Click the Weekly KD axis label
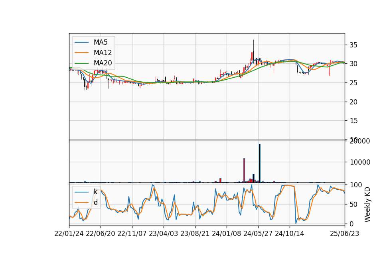Screen dimensions: 383x275 [x=367, y=205]
